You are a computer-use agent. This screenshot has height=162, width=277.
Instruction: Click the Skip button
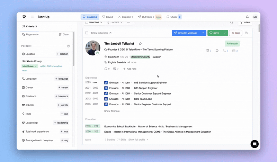tap(235, 33)
